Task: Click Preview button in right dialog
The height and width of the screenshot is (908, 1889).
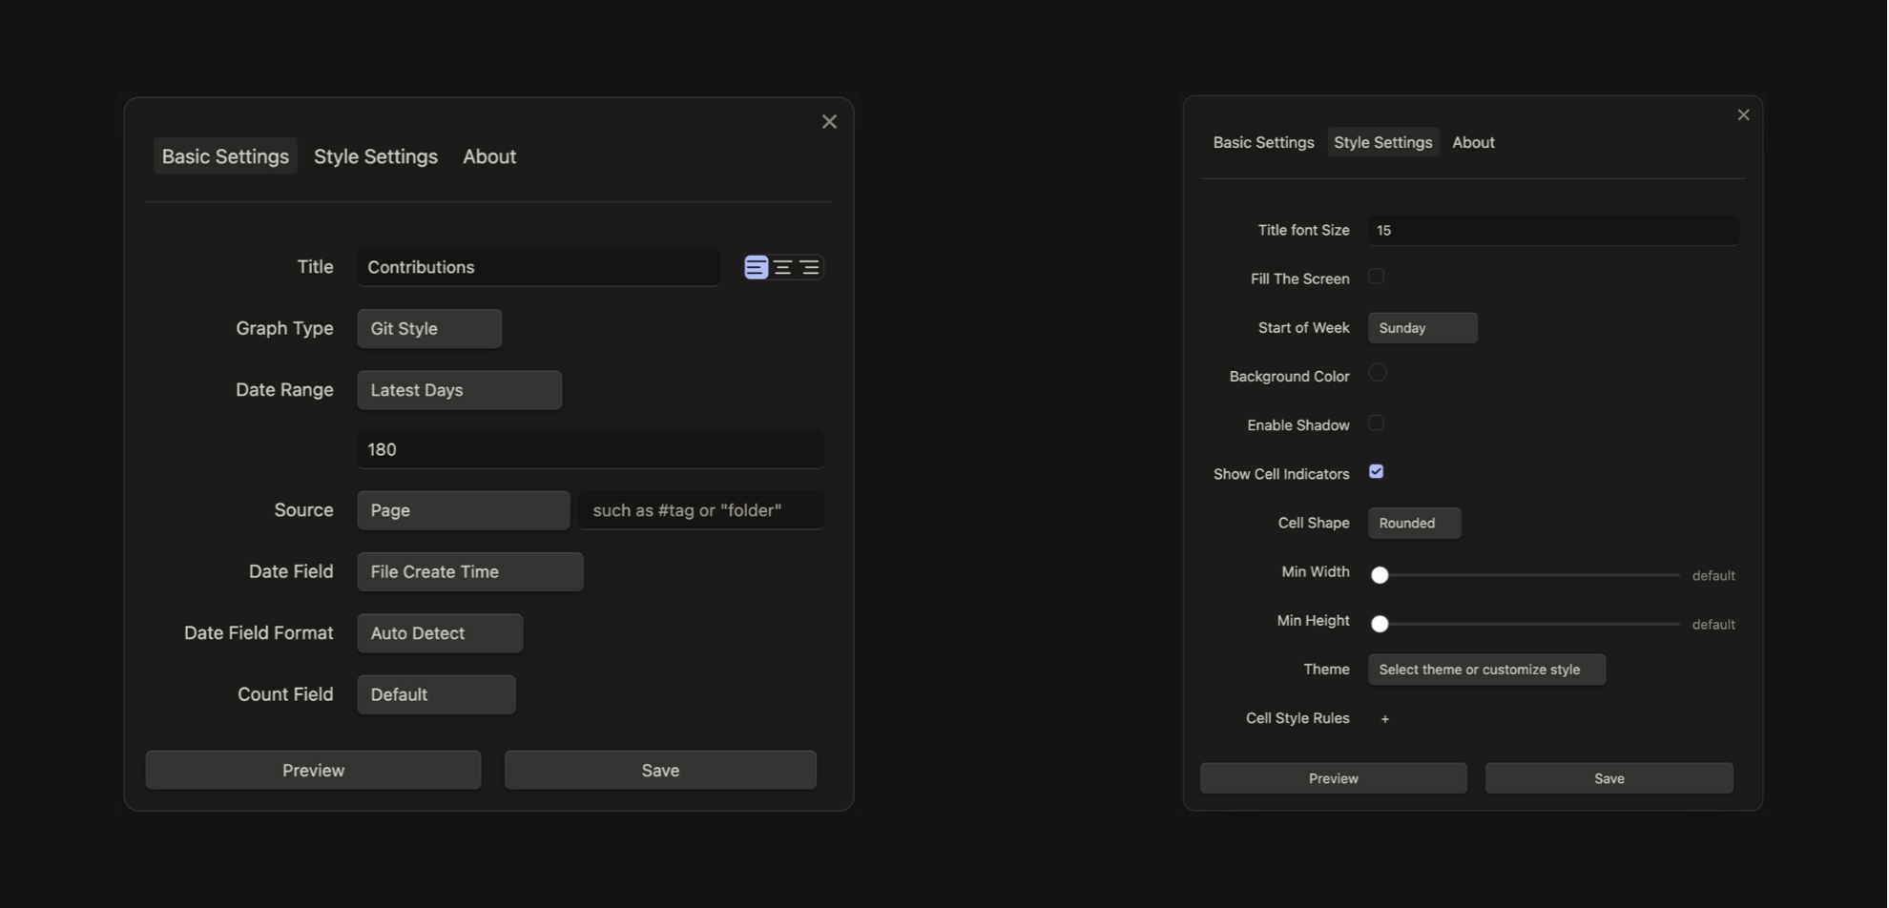Action: click(1333, 778)
